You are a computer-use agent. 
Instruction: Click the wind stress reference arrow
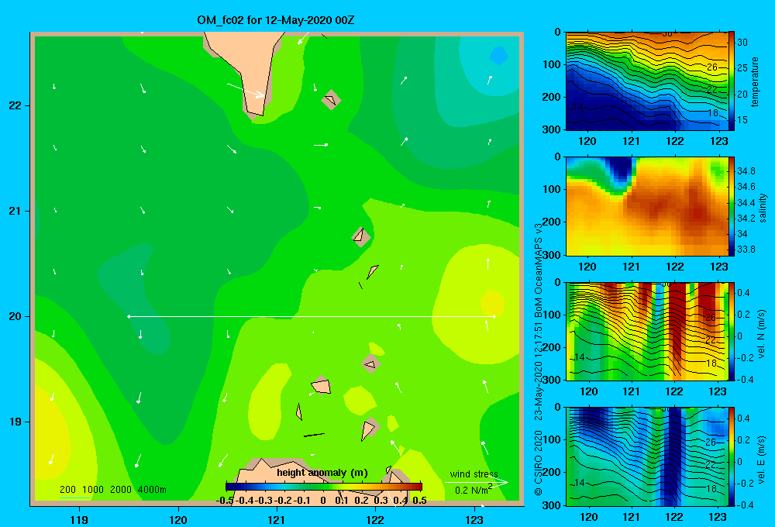coord(476,482)
